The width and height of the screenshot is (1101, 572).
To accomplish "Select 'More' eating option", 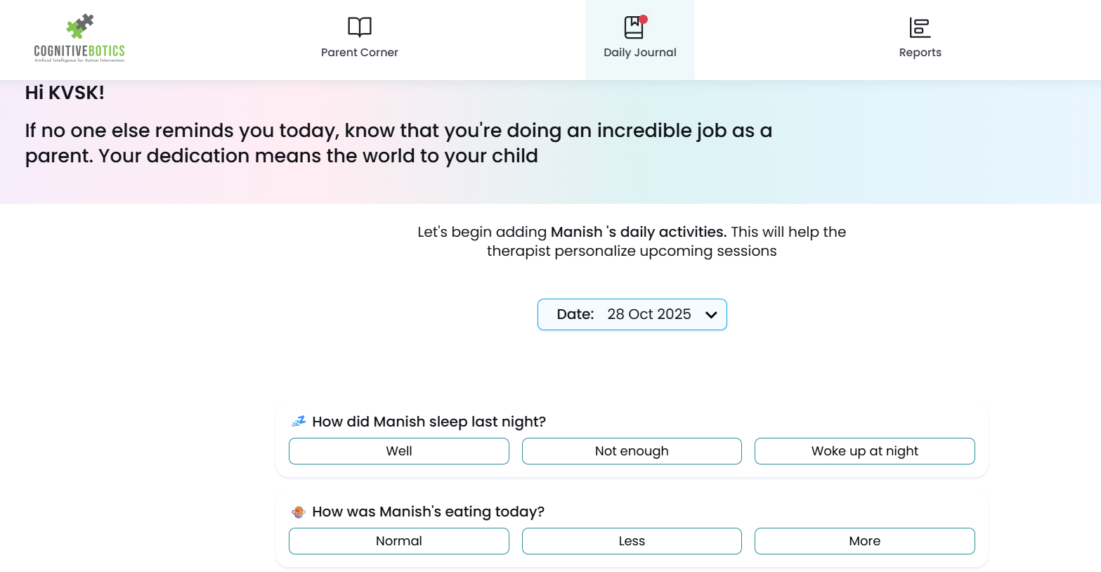I will [864, 541].
